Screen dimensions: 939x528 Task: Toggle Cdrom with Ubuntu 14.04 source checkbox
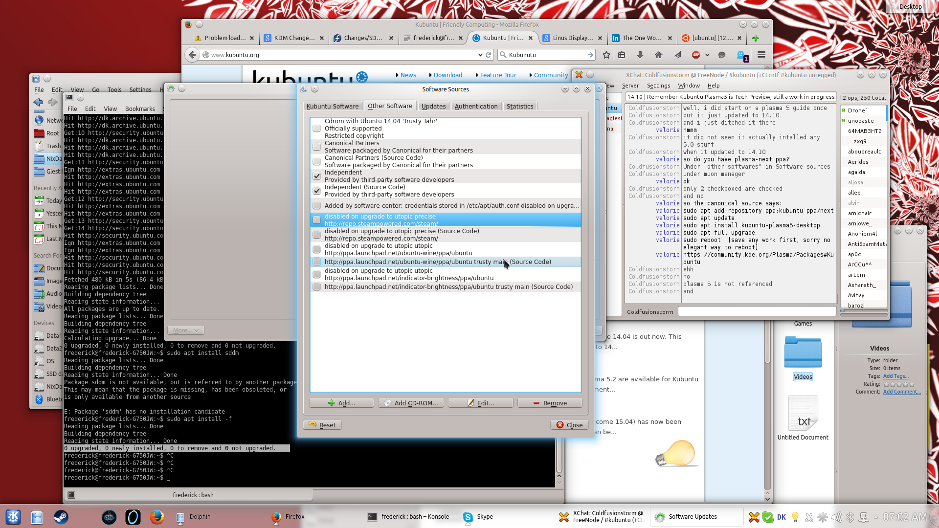317,128
